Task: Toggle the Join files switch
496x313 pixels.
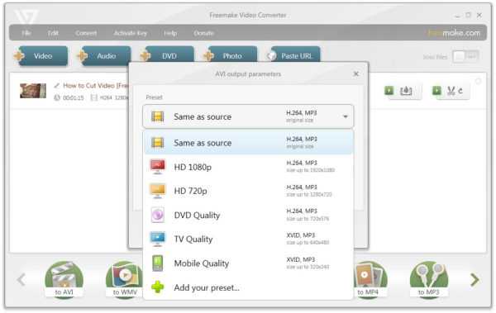Action: 465,57
